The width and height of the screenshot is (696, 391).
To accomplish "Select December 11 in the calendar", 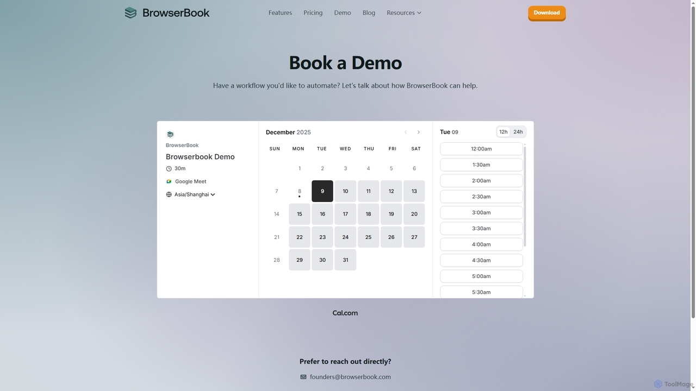I will (368, 191).
